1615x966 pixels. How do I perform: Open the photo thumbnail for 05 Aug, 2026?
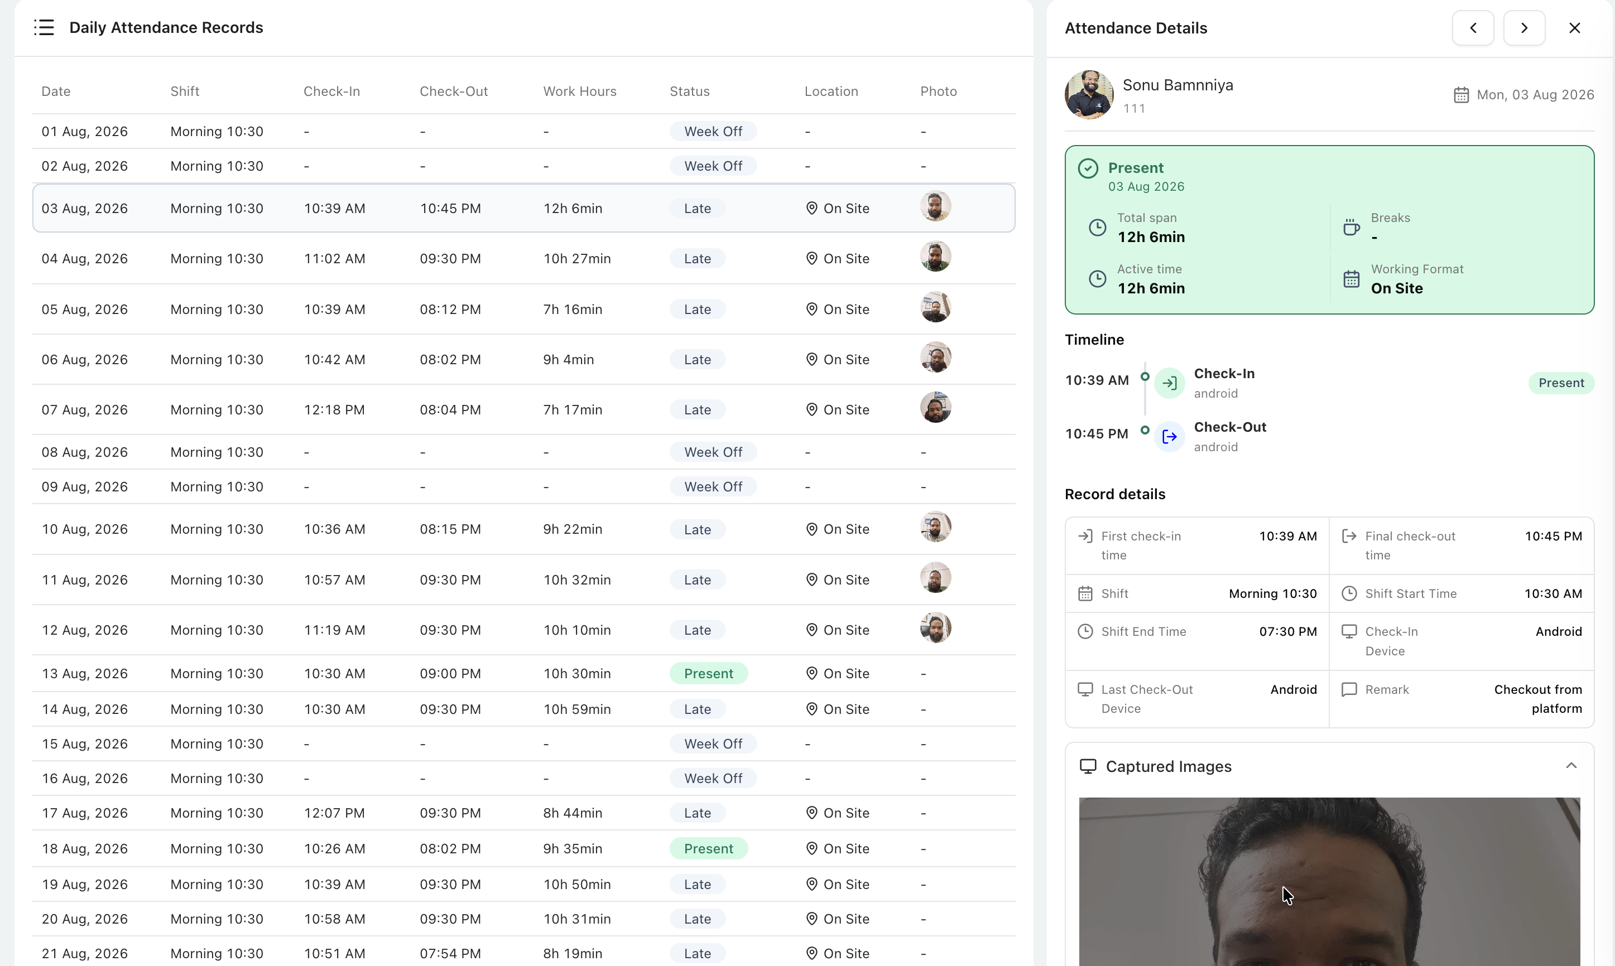(x=935, y=307)
